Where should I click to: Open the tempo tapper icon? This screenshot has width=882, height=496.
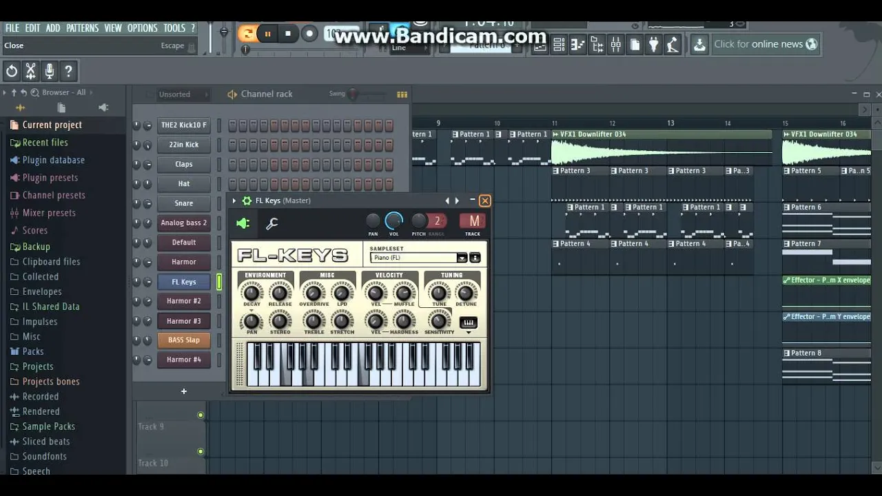(673, 45)
